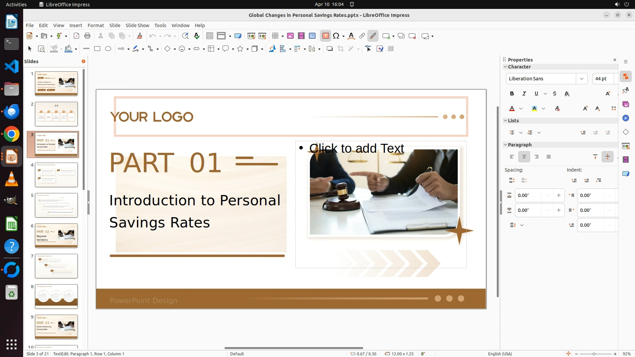Click the Insert Text Box icon

[x=325, y=36]
